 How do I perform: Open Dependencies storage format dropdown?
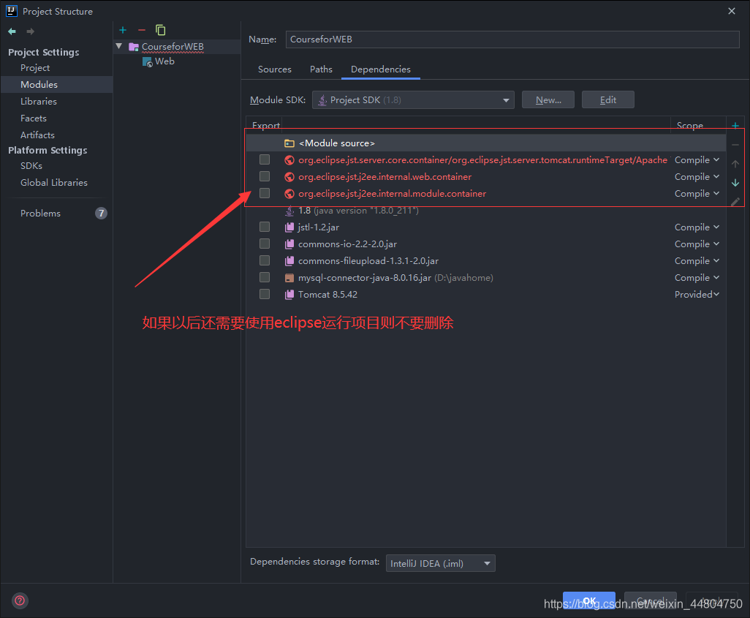(441, 563)
